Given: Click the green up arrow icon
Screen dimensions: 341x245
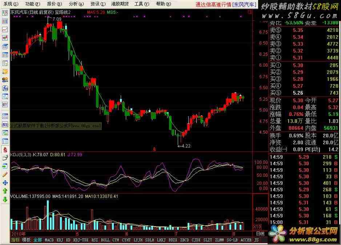Looking at the screenshot, I should [5, 191].
